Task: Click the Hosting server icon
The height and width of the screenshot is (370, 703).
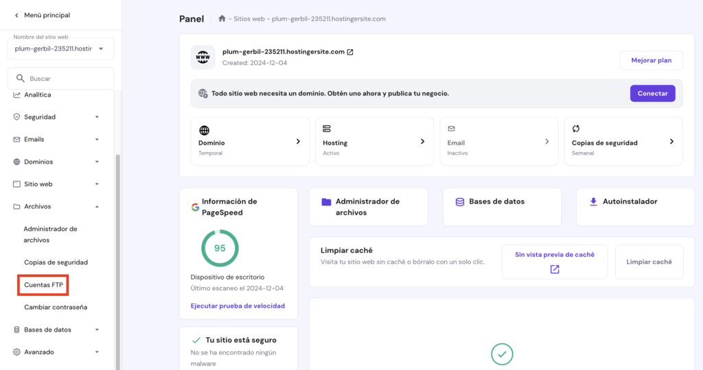Action: [x=327, y=129]
